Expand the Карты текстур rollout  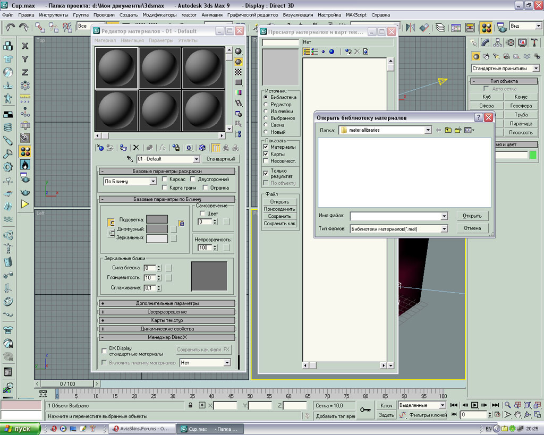coord(167,320)
